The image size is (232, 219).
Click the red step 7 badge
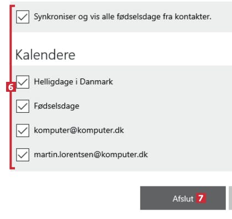point(201,199)
